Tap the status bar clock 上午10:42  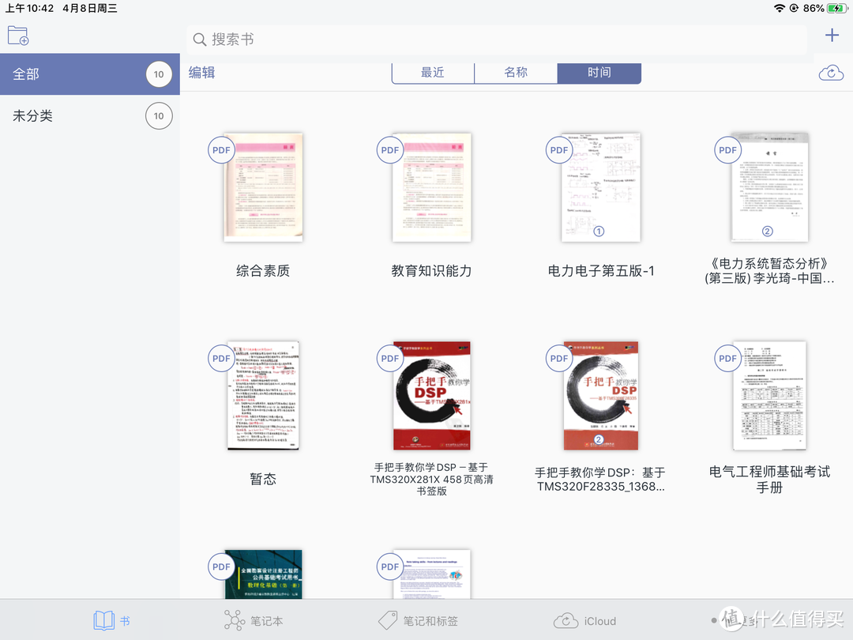tap(29, 8)
